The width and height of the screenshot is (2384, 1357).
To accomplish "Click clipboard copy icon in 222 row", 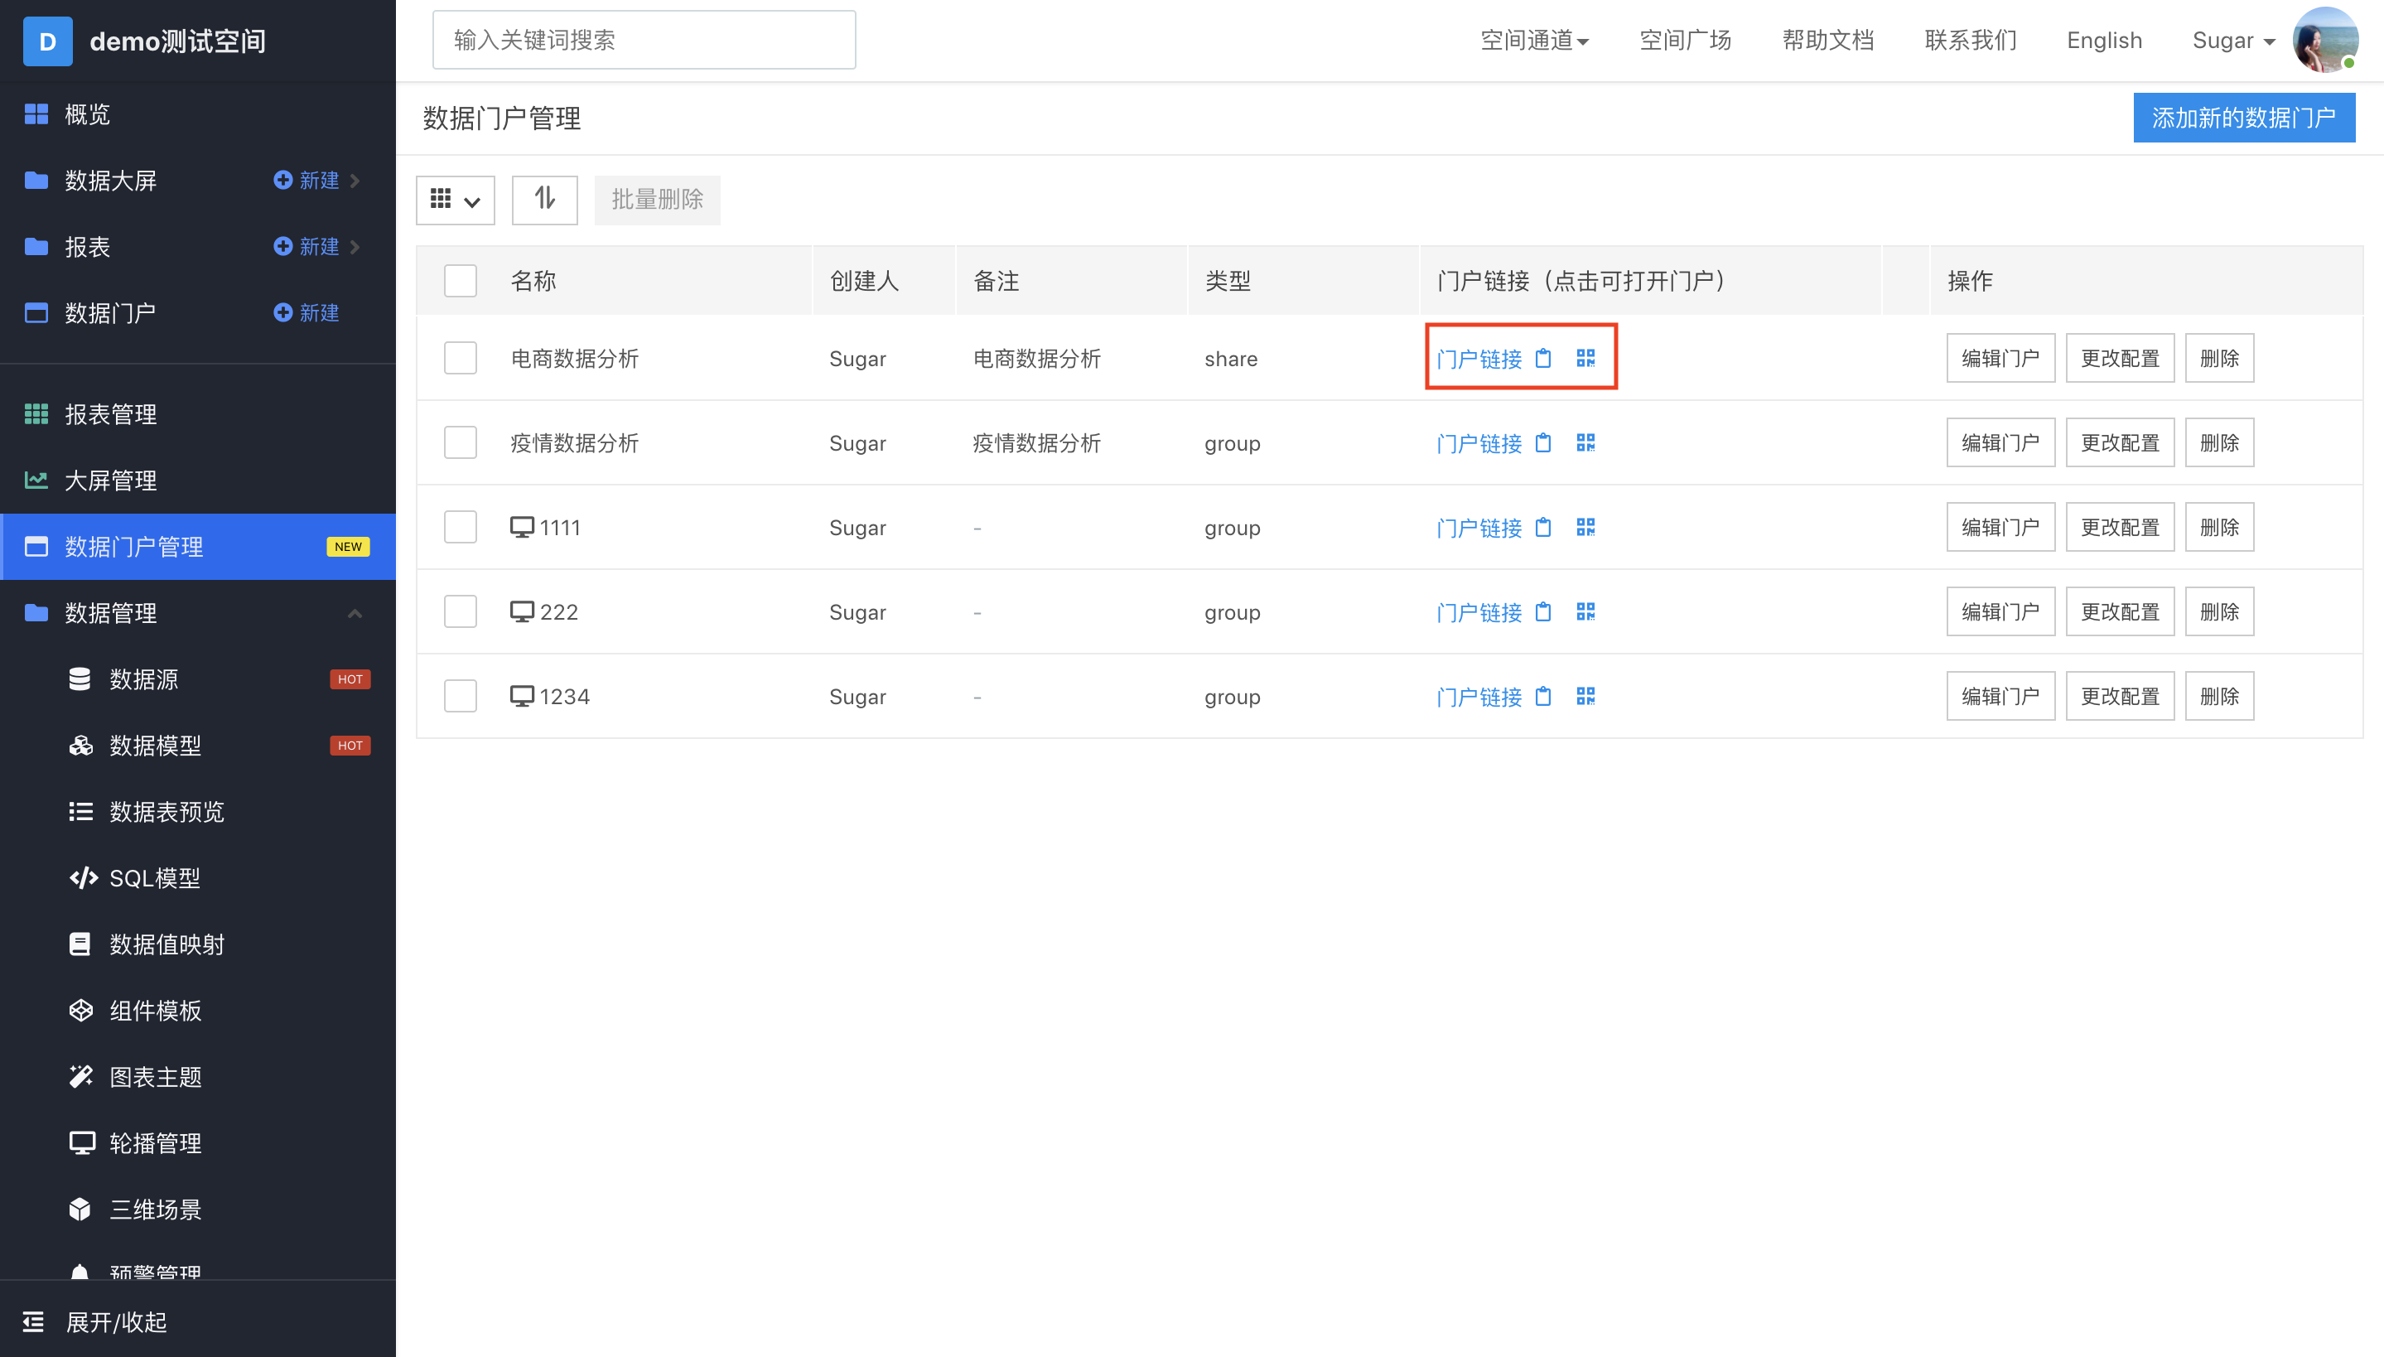I will (1542, 611).
